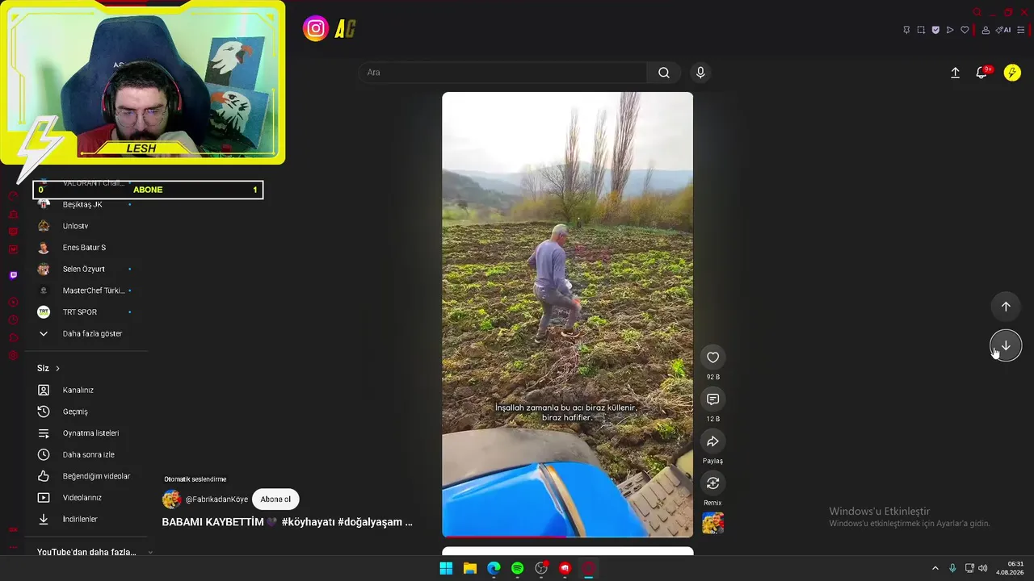
Task: Click the browser pin icon
Action: [x=906, y=30]
